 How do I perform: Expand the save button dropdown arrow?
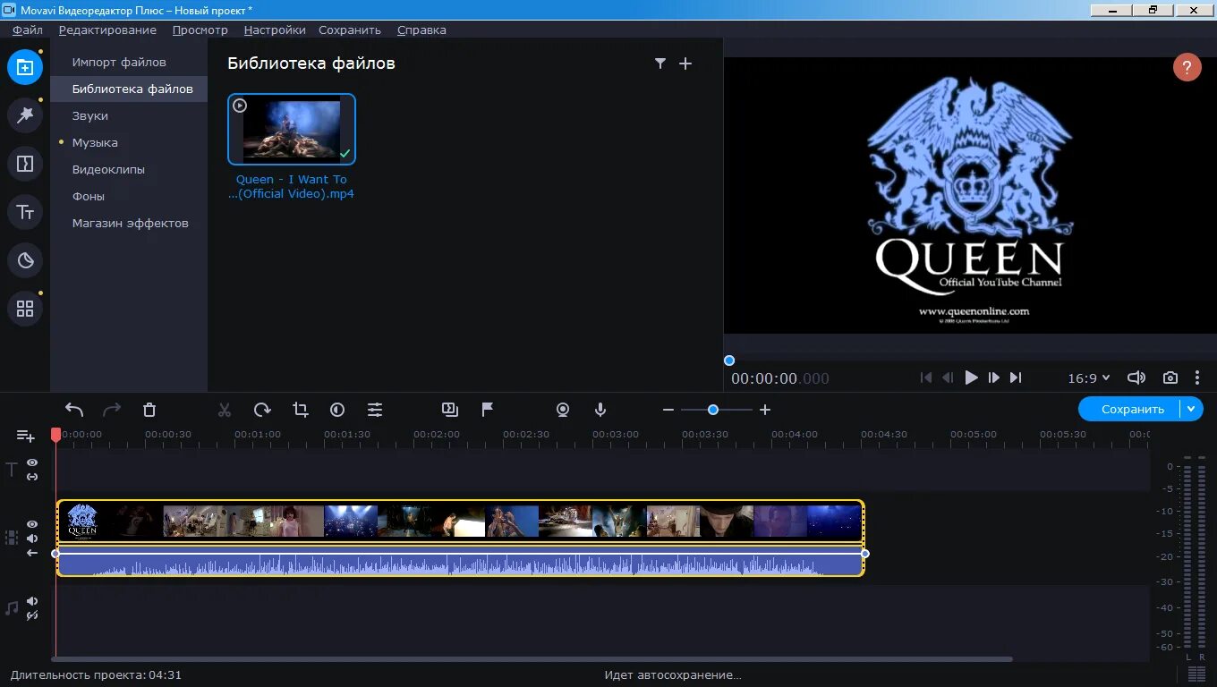(x=1191, y=409)
